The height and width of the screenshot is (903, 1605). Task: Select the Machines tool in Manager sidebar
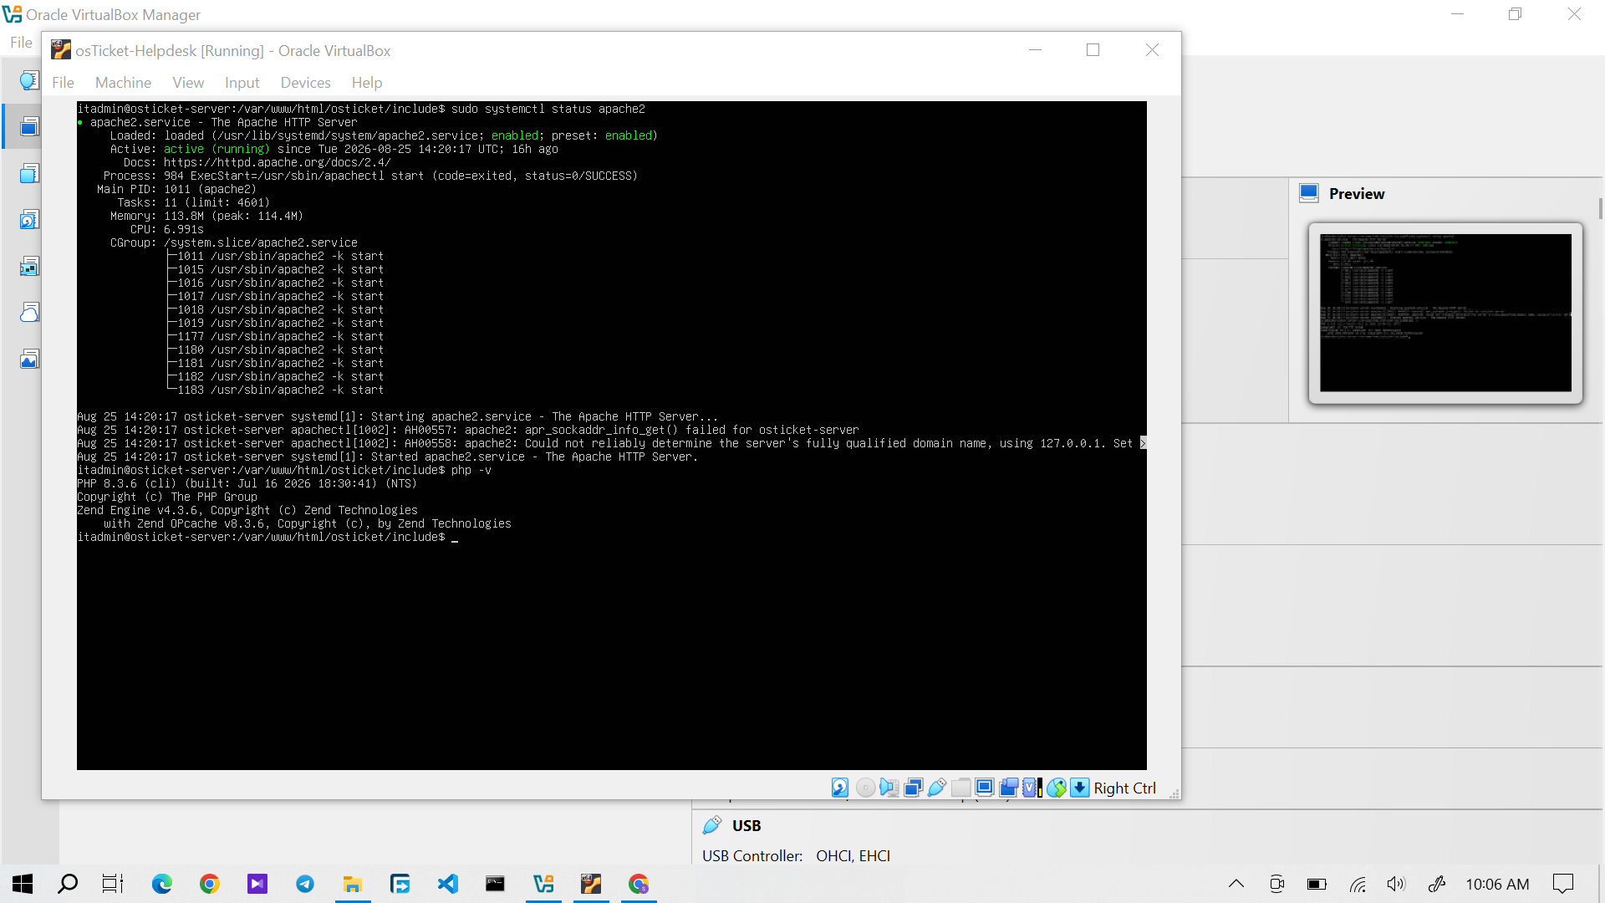tap(29, 126)
